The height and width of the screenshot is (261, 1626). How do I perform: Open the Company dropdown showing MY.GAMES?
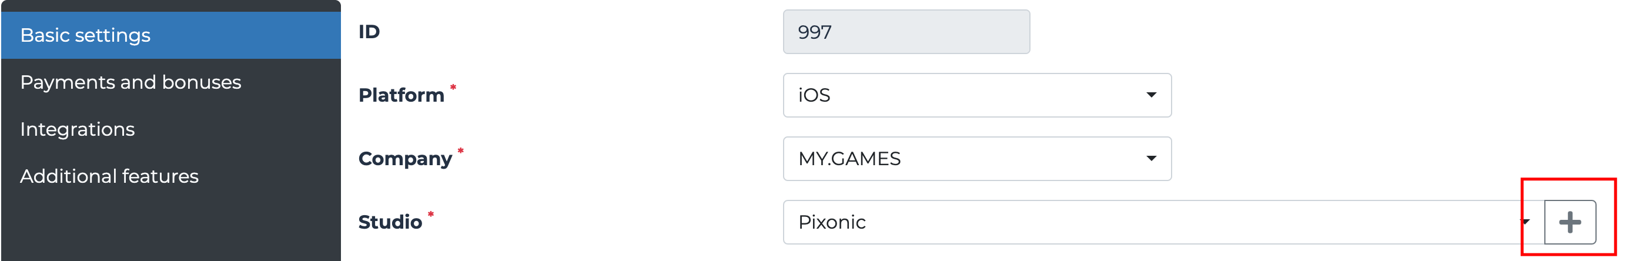click(x=976, y=158)
